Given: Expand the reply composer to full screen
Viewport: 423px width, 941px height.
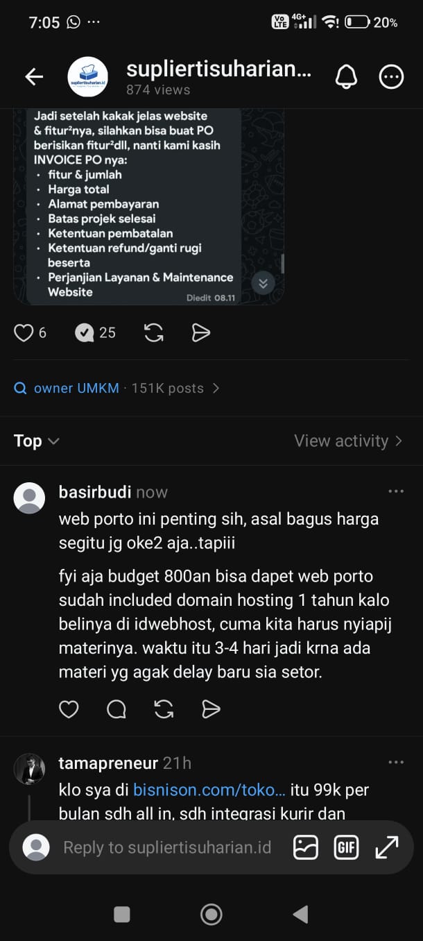Looking at the screenshot, I should pos(387,847).
